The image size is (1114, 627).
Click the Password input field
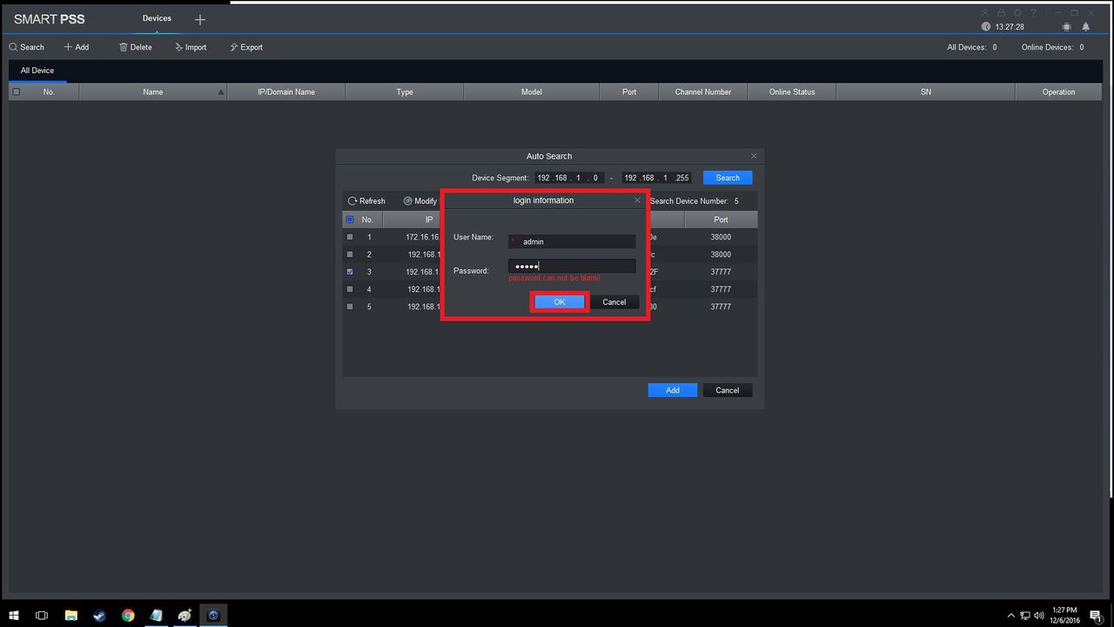click(x=572, y=266)
